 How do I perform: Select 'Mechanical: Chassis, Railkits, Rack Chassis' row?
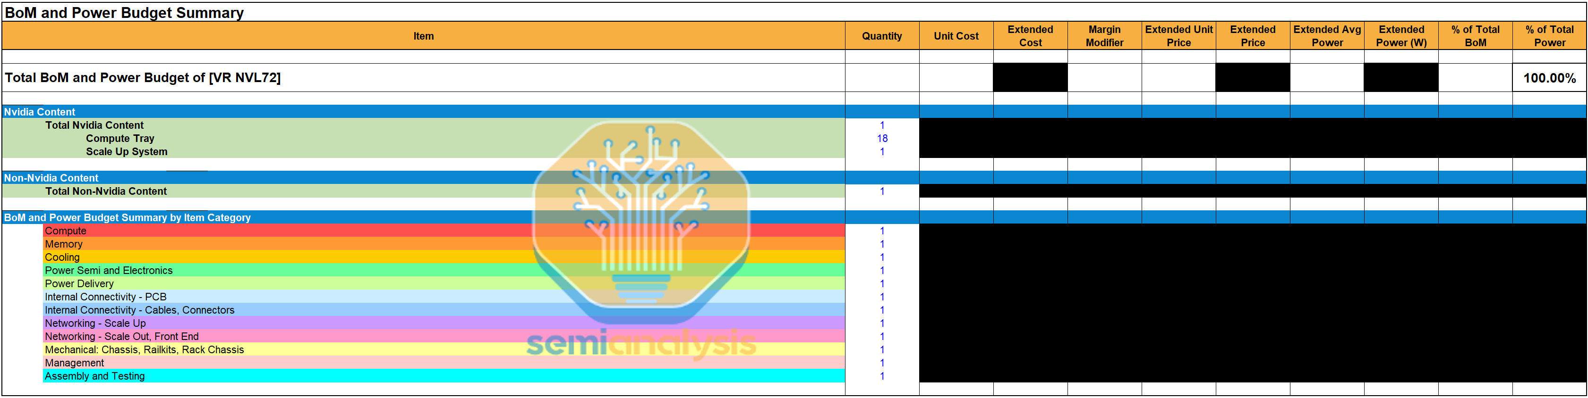(x=444, y=350)
